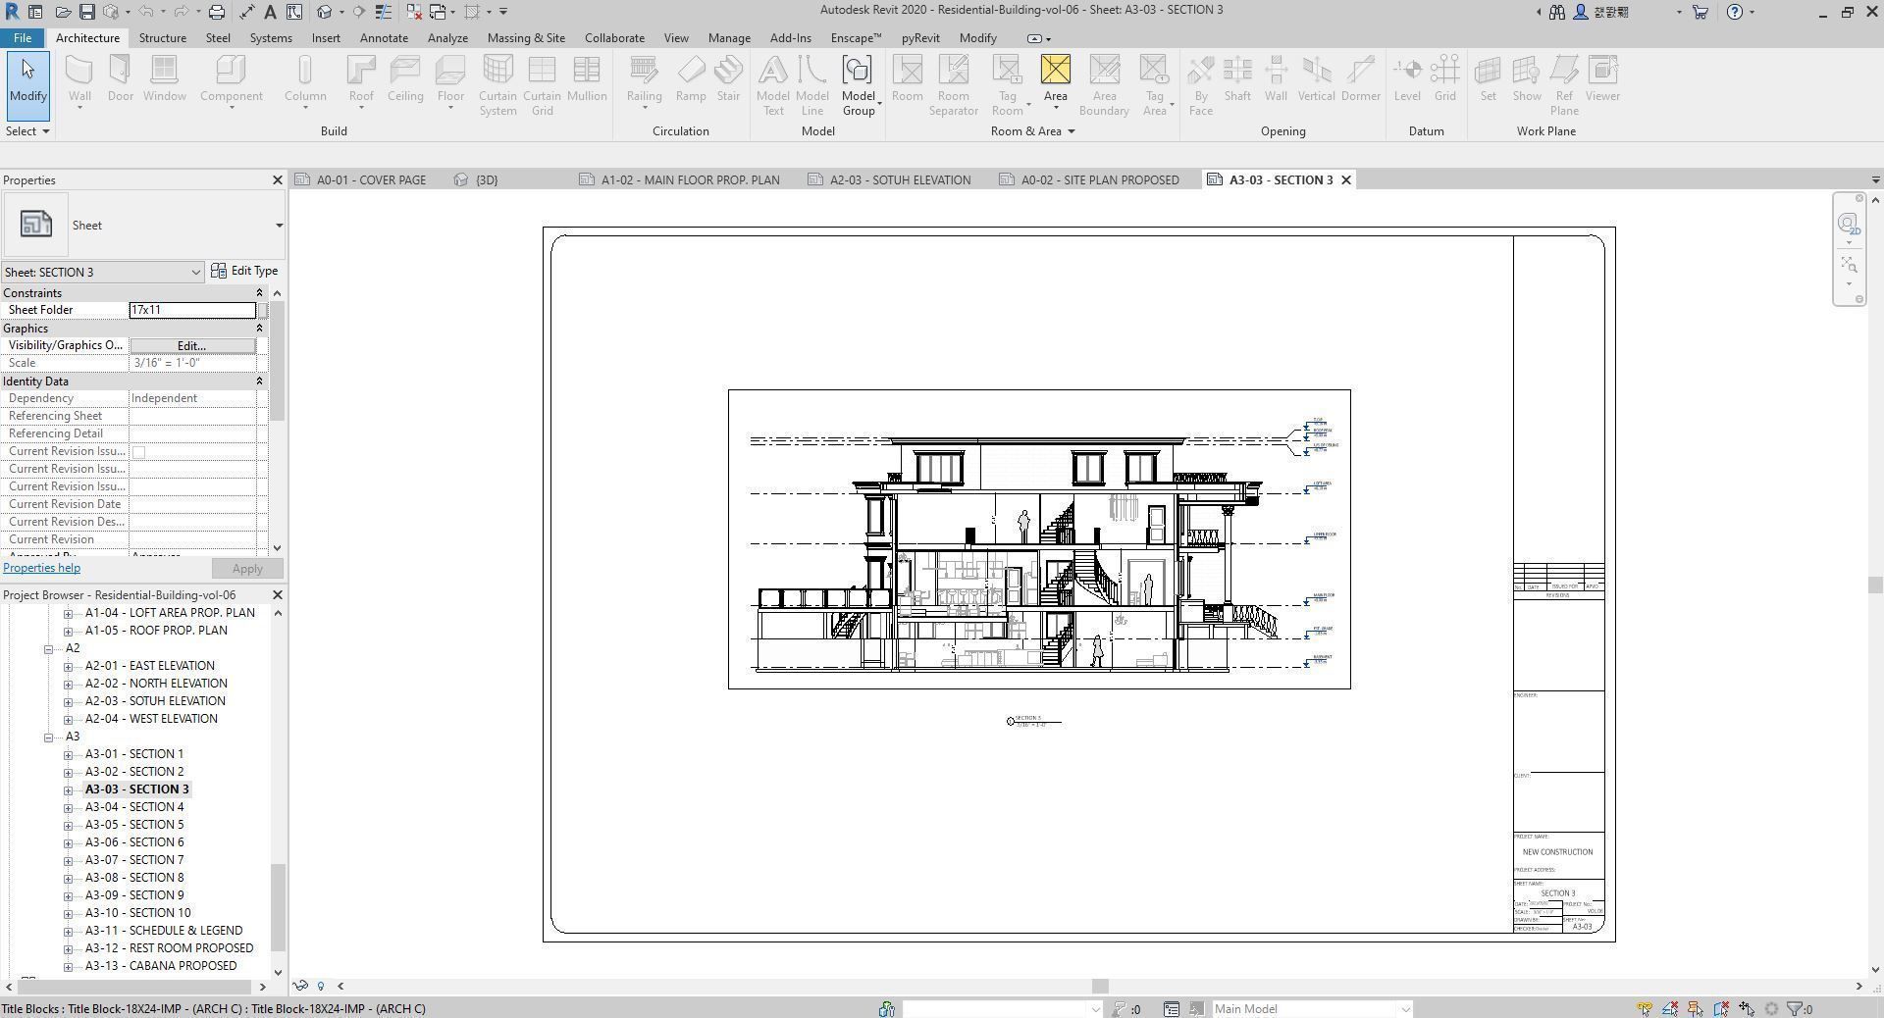Image resolution: width=1884 pixels, height=1018 pixels.
Task: Select the Model Text tool
Action: click(773, 84)
